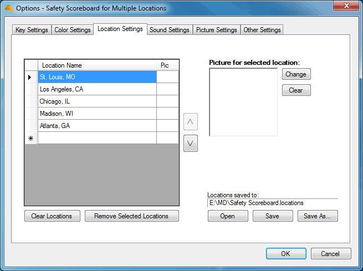
Task: Click the move location up arrow
Action: point(190,121)
